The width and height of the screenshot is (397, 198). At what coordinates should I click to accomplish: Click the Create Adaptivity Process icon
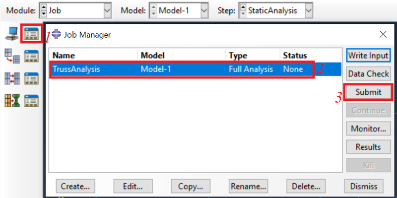point(12,56)
